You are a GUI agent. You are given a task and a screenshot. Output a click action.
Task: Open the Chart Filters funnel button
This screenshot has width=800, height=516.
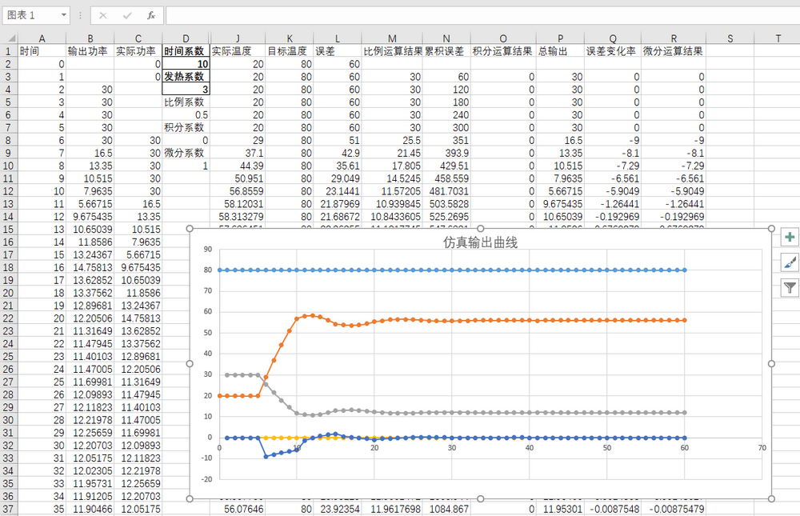(790, 288)
